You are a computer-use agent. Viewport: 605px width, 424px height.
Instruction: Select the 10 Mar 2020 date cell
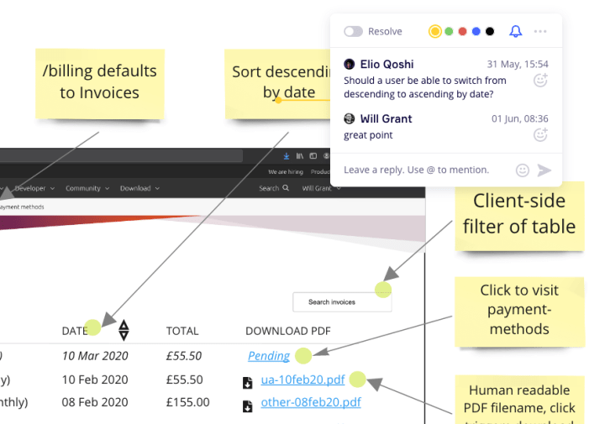pyautogui.click(x=95, y=356)
